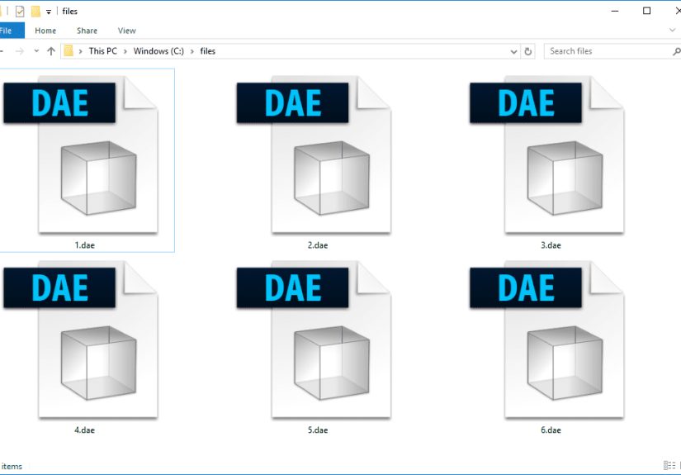This screenshot has width=681, height=475.
Task: Expand chevron after Windows (C:) breadcrumb
Action: pos(192,51)
